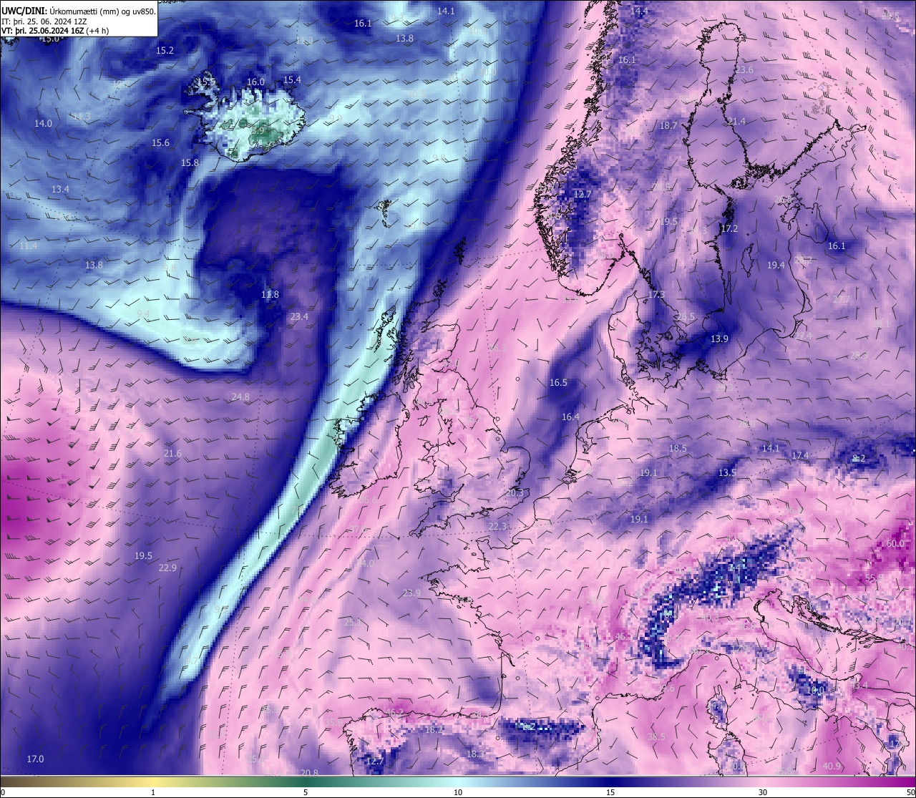Screen dimensions: 916x798
Task: Click the 15.6 value west of Iceland
Action: 160,143
